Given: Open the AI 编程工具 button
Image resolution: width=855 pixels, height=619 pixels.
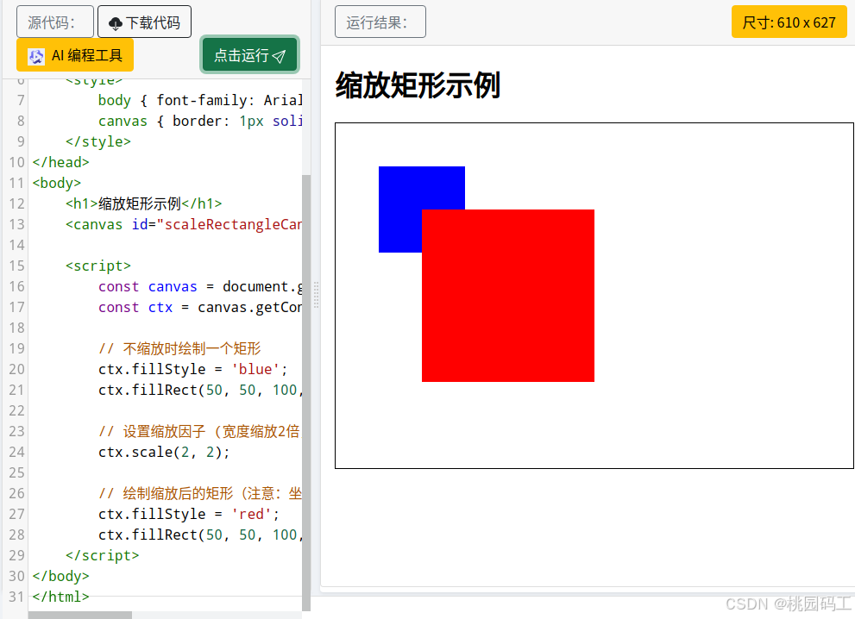Looking at the screenshot, I should 75,55.
